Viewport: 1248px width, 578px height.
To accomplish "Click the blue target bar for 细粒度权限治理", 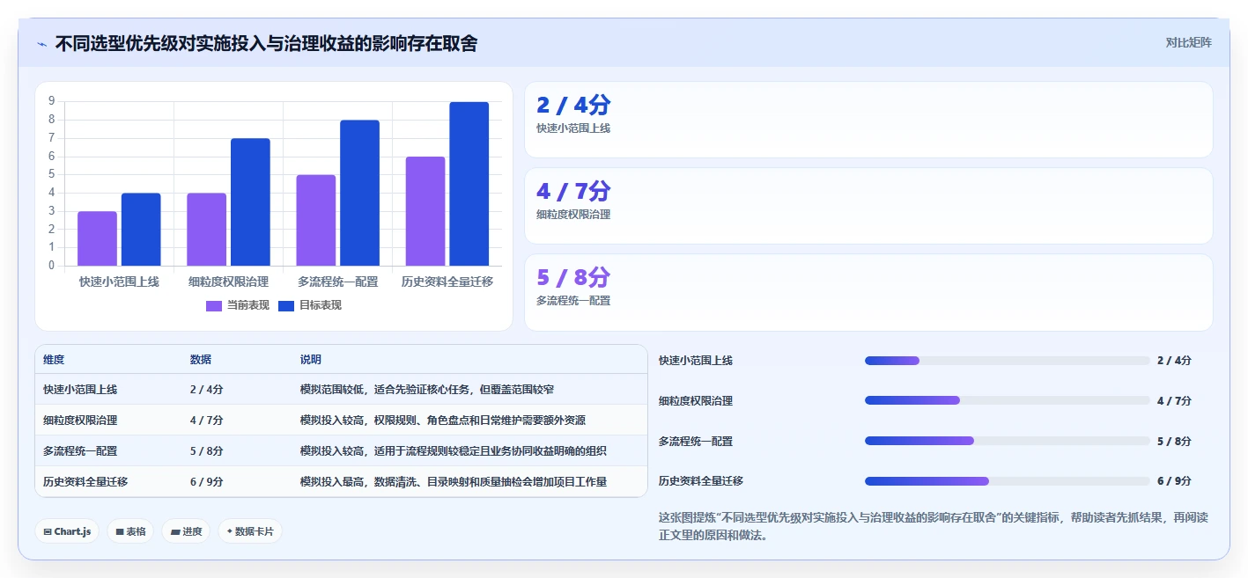I will click(250, 202).
